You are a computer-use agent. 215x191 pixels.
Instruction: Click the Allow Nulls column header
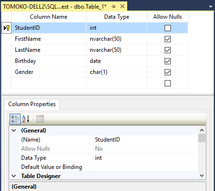point(167,17)
